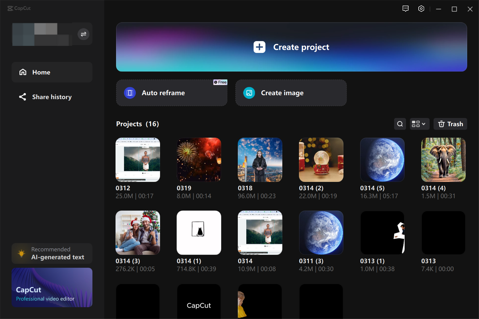Click the 0319 project name
479x319 pixels.
point(184,188)
